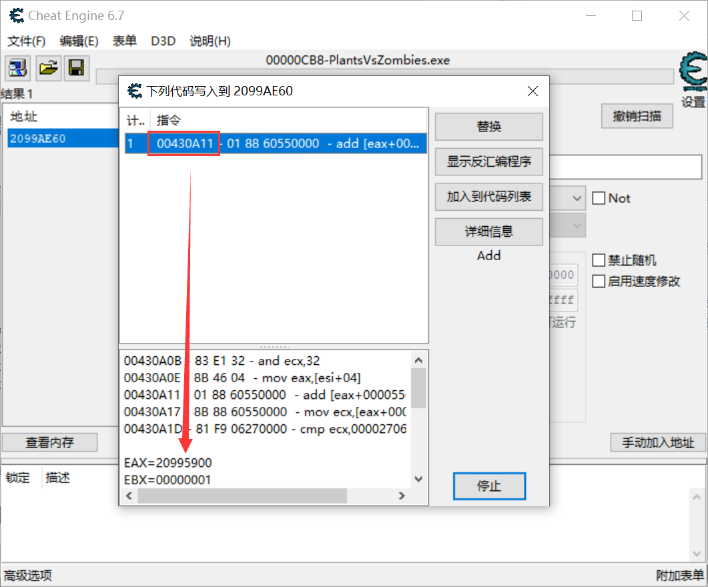Click 附加表单 in the status bar
The width and height of the screenshot is (708, 587).
(x=680, y=575)
